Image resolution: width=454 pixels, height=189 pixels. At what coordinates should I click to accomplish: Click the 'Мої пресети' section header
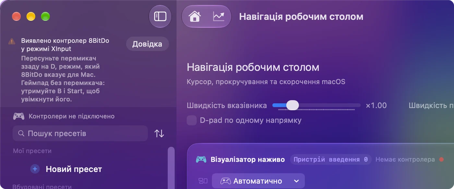[32, 151]
